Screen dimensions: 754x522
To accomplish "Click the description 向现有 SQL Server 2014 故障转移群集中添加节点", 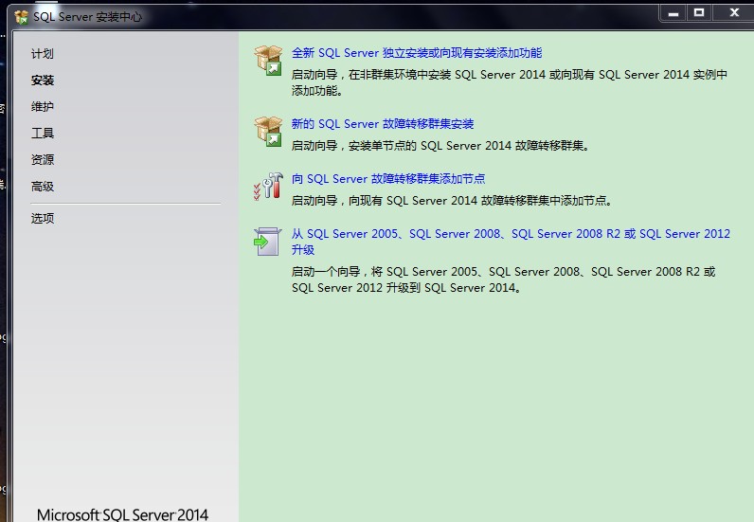I will tap(452, 201).
